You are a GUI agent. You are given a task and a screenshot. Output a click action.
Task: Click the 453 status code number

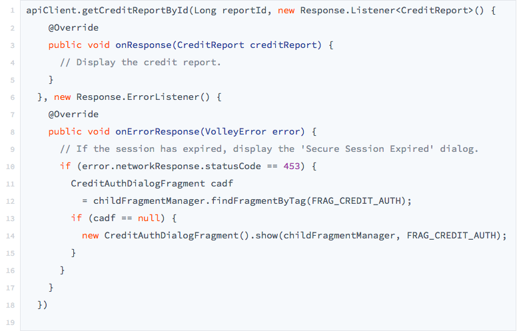[x=291, y=166]
